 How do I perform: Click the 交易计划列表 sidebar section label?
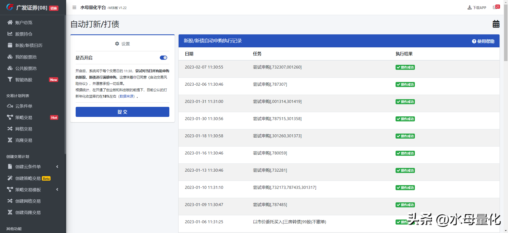tap(18, 96)
